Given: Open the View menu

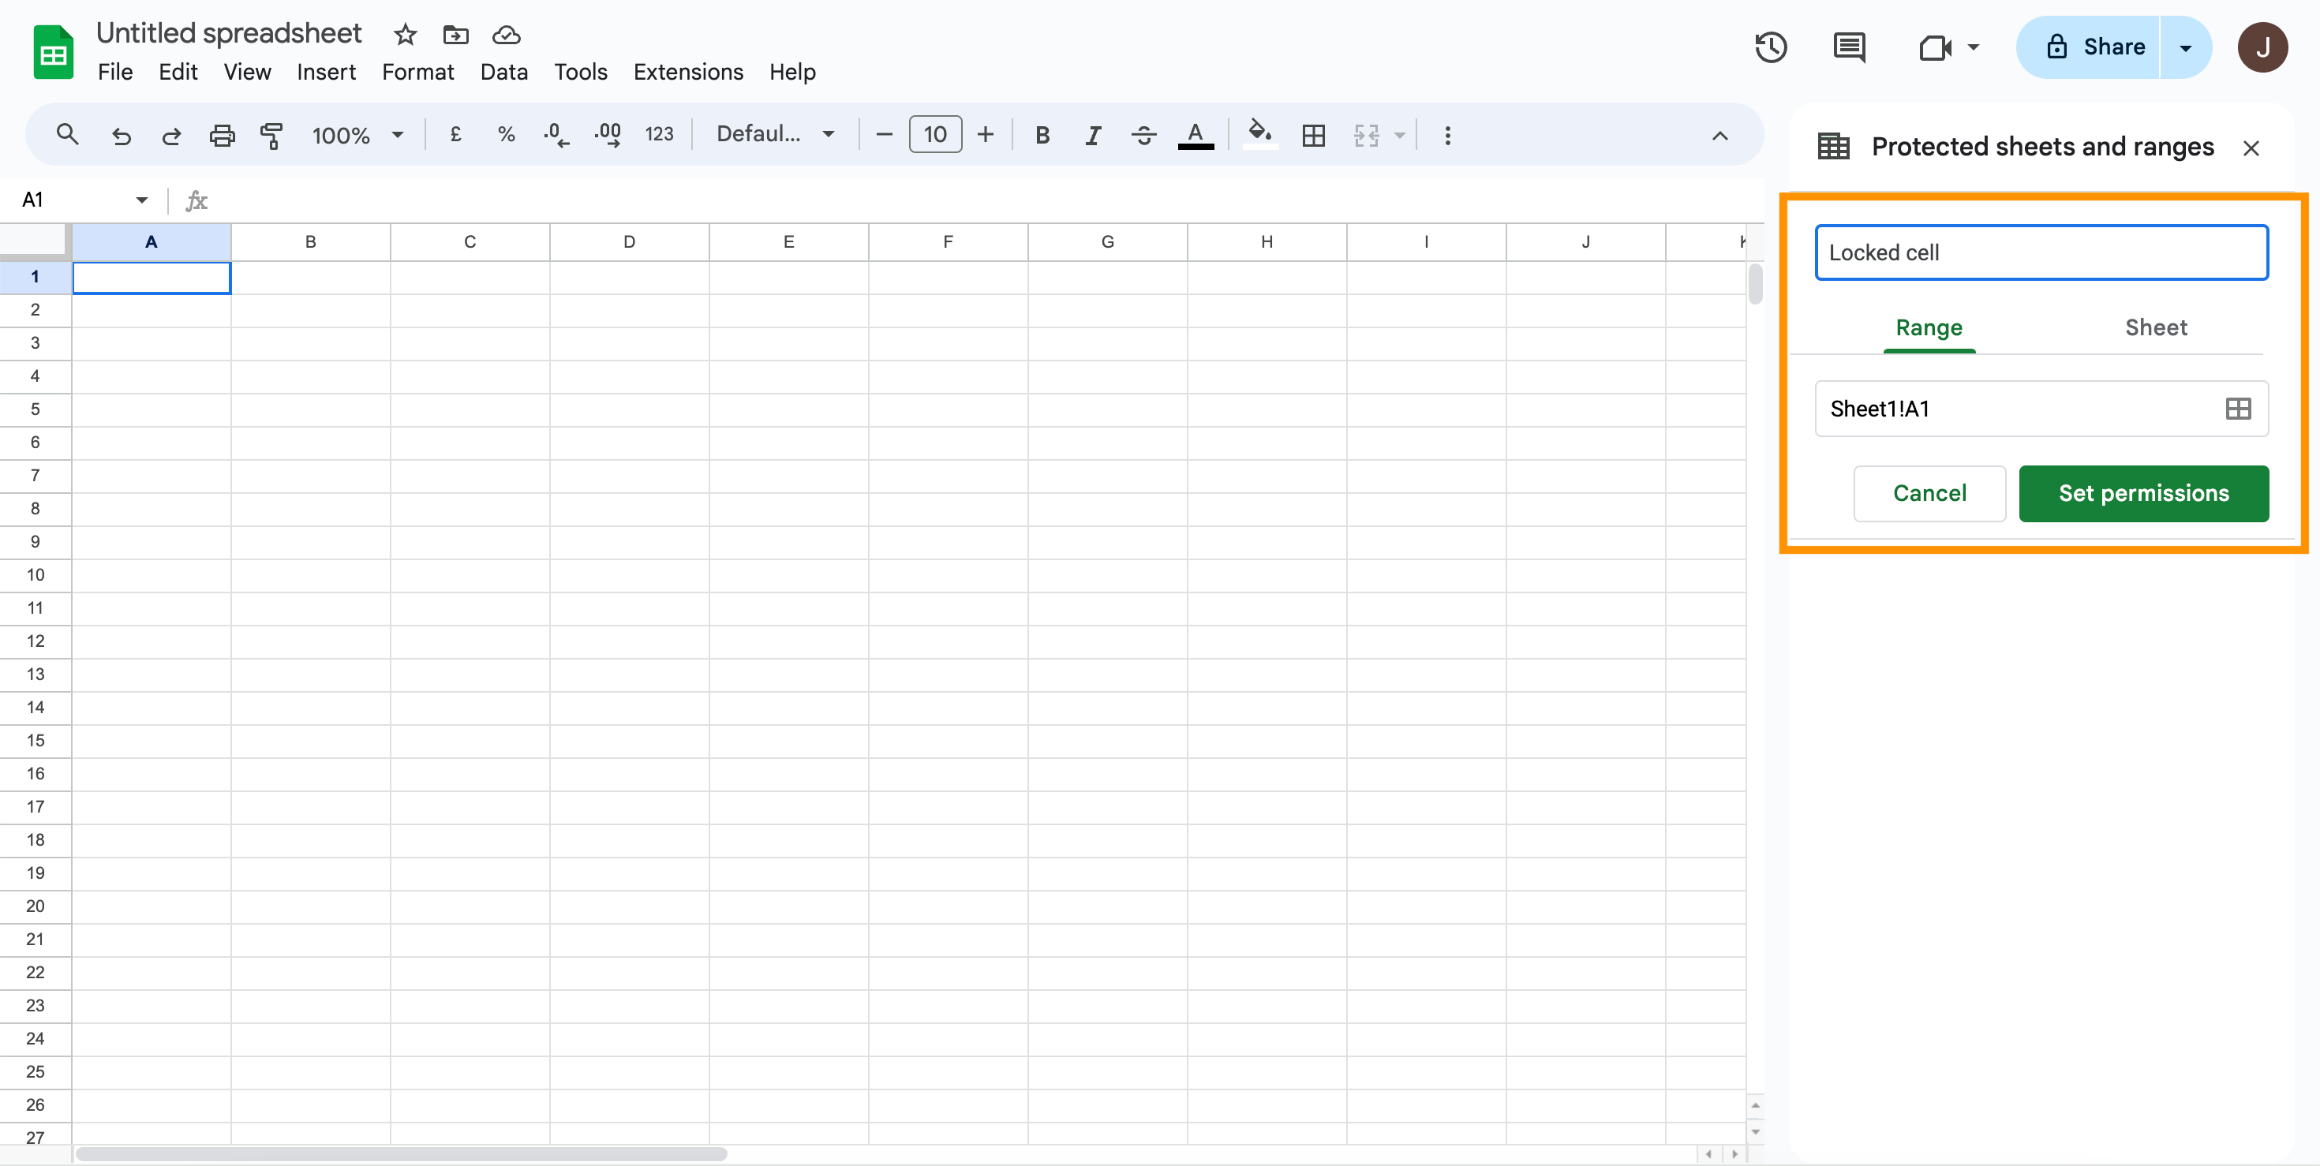Looking at the screenshot, I should click(247, 72).
